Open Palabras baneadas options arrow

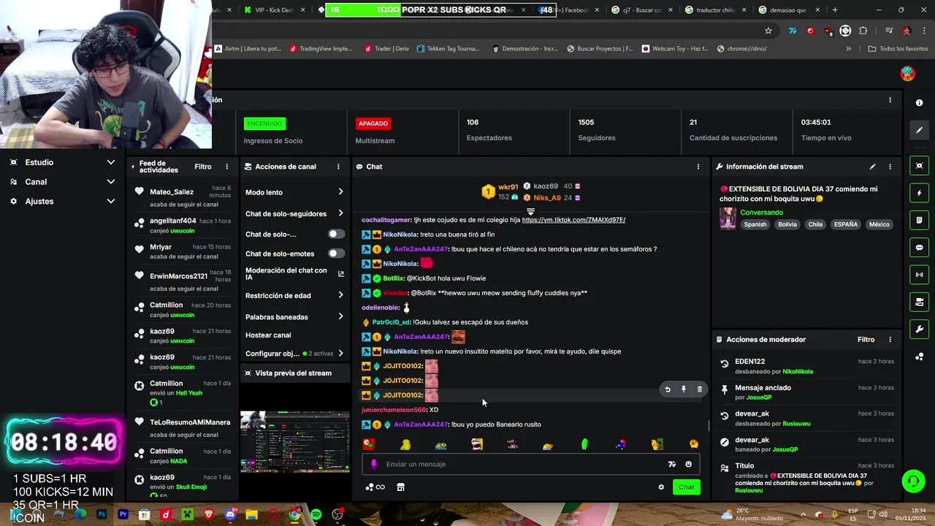[340, 316]
